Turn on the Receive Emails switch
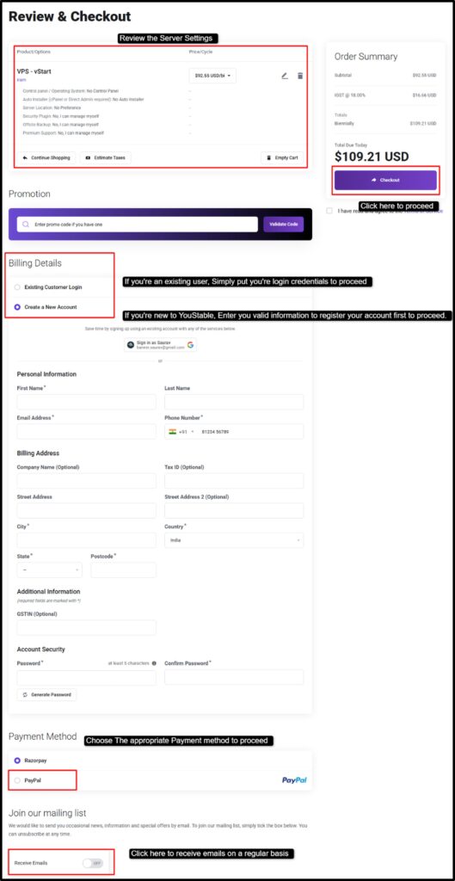The width and height of the screenshot is (455, 881). click(93, 863)
